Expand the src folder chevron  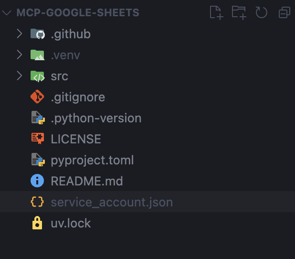click(20, 76)
